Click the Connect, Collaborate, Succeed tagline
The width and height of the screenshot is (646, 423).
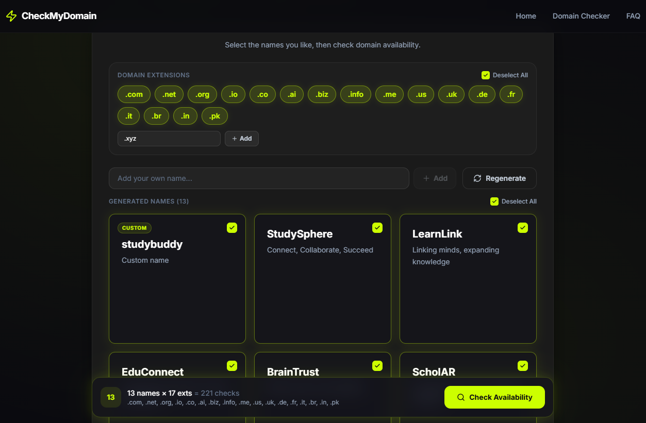point(320,250)
